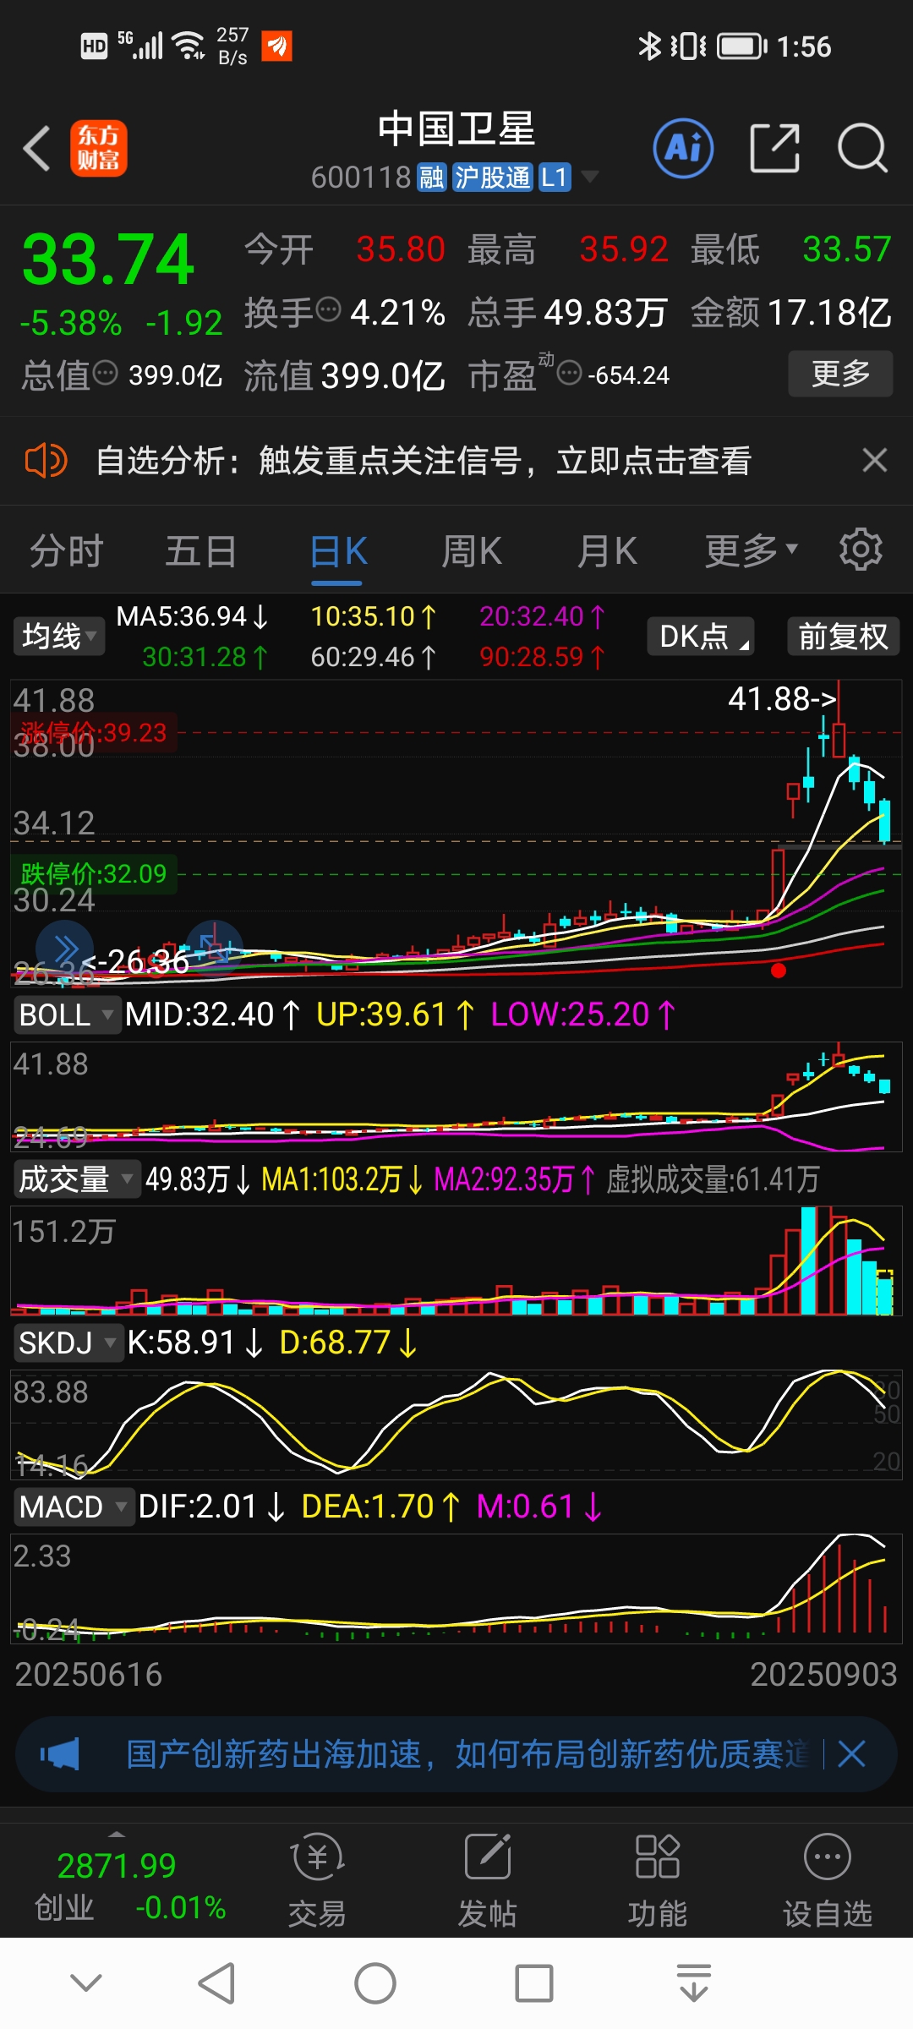
Task: Tap the L1 quote level badge
Action: pos(554,178)
